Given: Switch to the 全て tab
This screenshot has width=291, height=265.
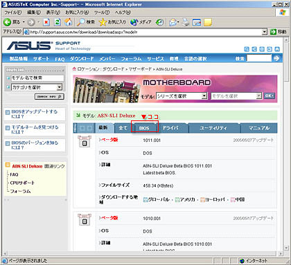Looking at the screenshot, I should pos(123,128).
